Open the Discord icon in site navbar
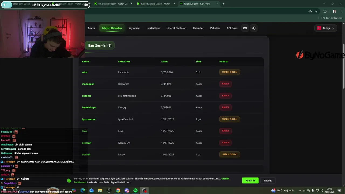This screenshot has width=345, height=194. [x=245, y=28]
